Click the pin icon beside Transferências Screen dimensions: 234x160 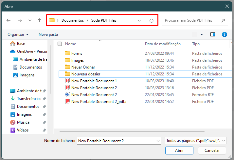coord(45,99)
